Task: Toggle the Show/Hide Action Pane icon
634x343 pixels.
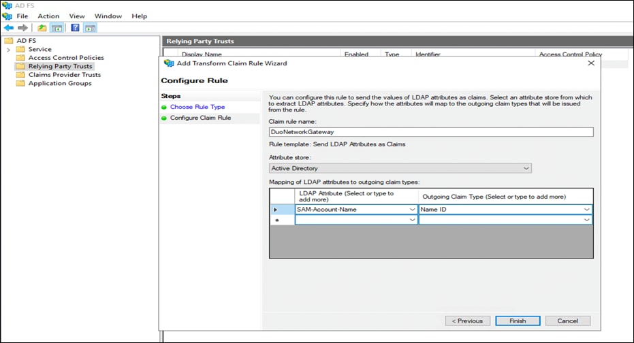Action: pos(90,28)
